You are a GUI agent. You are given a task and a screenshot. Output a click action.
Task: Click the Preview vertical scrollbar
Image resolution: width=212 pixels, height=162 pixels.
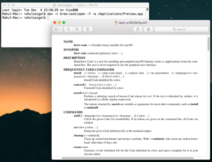(x=208, y=44)
